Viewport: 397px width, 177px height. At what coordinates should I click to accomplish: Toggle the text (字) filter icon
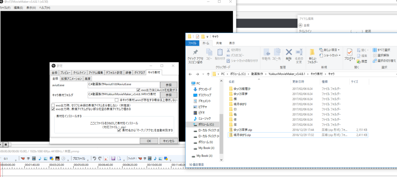(x=145, y=158)
